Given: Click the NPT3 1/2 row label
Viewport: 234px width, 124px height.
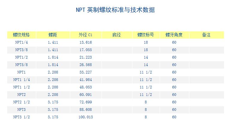Looking at the screenshot, I should click(x=21, y=117).
